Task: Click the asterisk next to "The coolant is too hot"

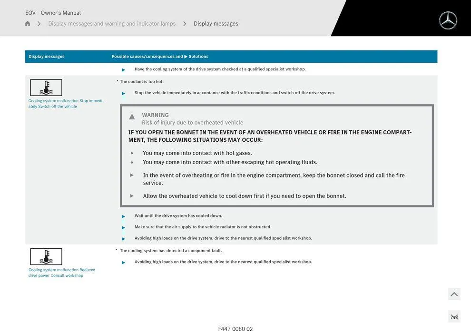Action: pos(117,81)
